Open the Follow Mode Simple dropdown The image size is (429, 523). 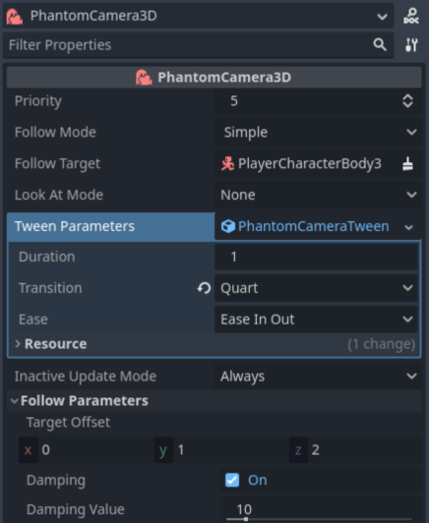coord(318,132)
